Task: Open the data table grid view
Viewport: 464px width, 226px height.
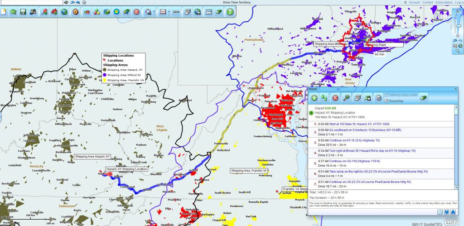Action: (208, 12)
